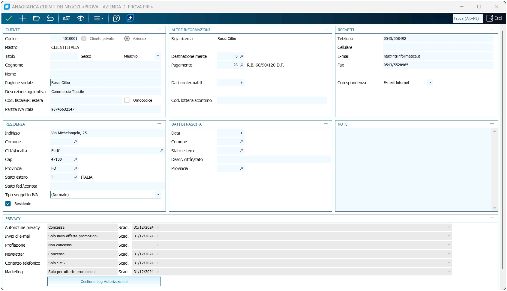Expand the Tipo soggetto IVA dropdown

point(158,195)
